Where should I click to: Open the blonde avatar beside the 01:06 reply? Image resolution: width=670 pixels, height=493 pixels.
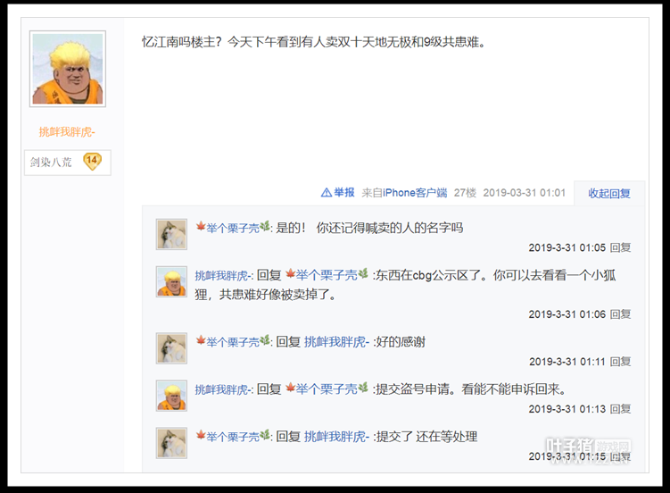[x=171, y=281]
